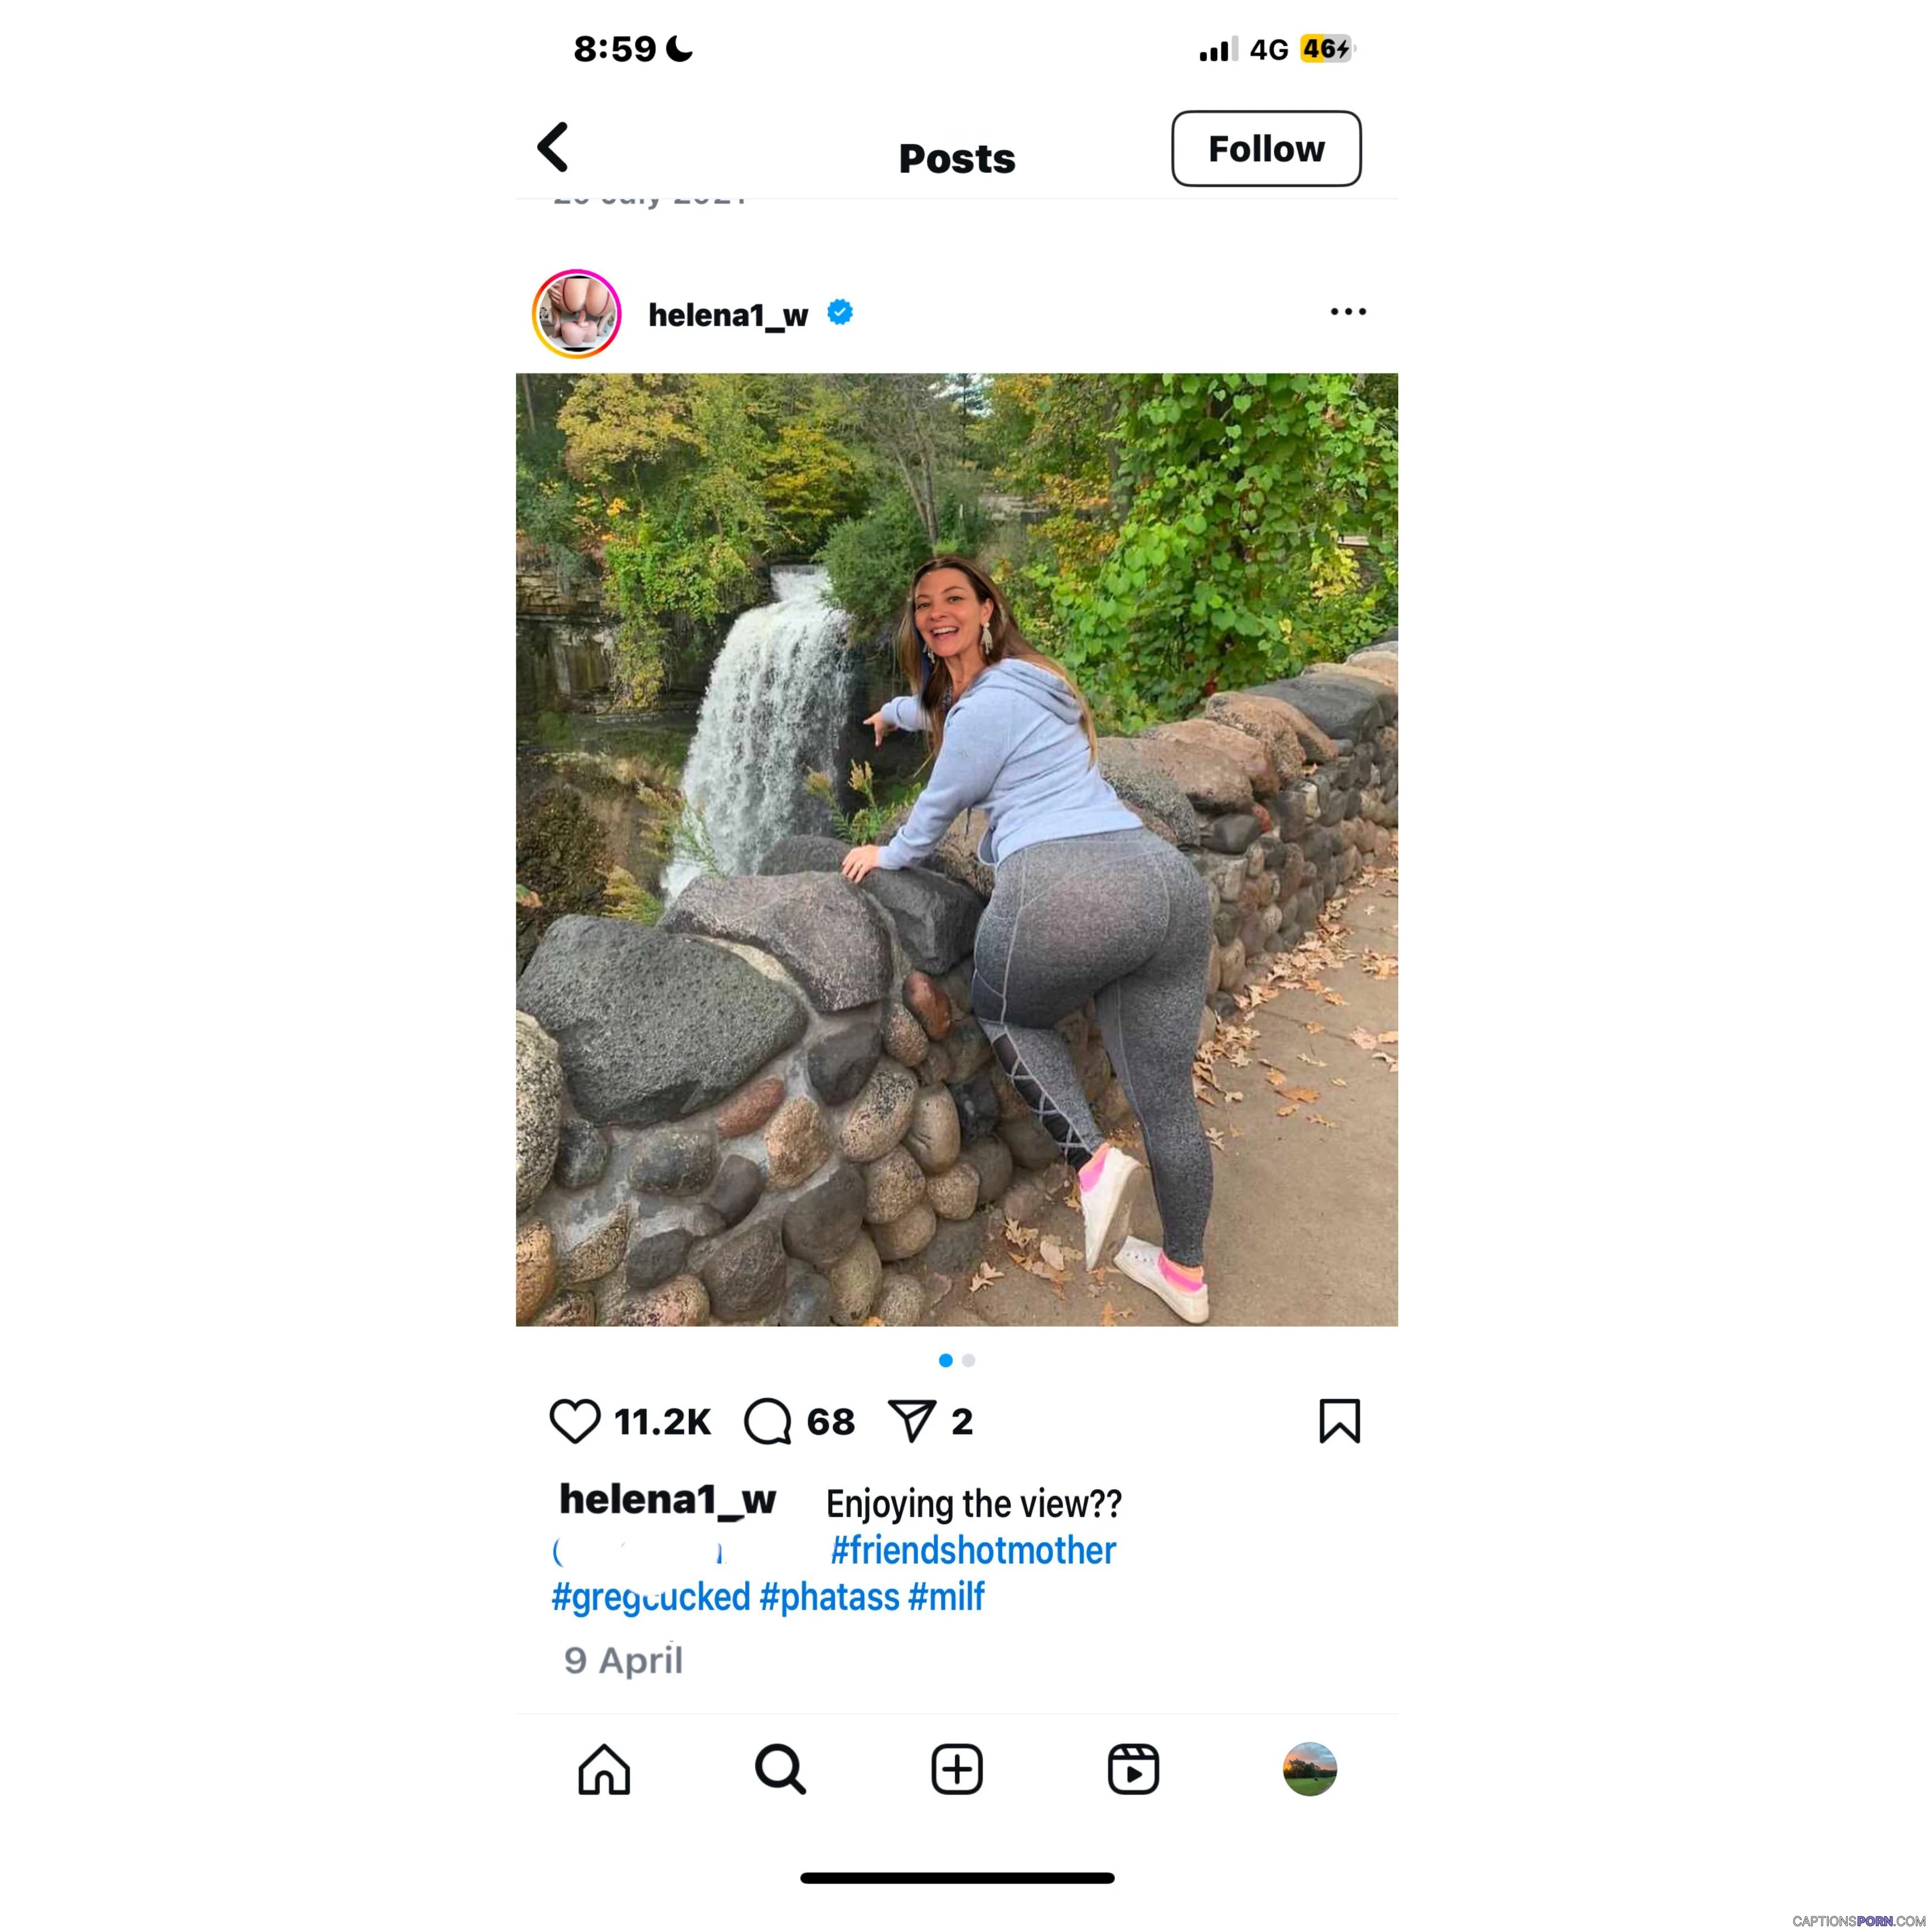The height and width of the screenshot is (1932, 1932).
Task: Open helena1_w profile from post header
Action: 728,315
